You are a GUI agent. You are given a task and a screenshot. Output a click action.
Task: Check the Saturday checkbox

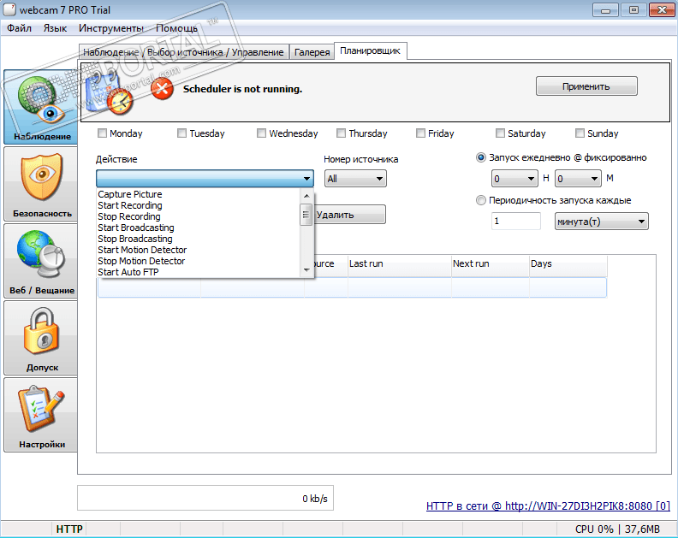pyautogui.click(x=500, y=133)
